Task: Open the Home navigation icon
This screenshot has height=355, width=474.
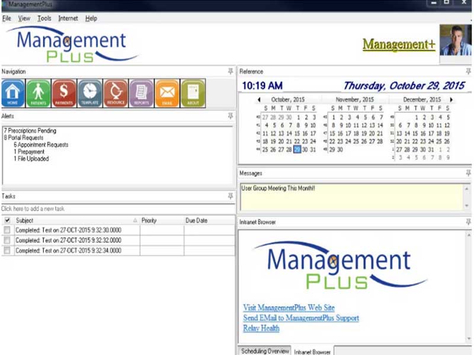Action: pyautogui.click(x=12, y=92)
